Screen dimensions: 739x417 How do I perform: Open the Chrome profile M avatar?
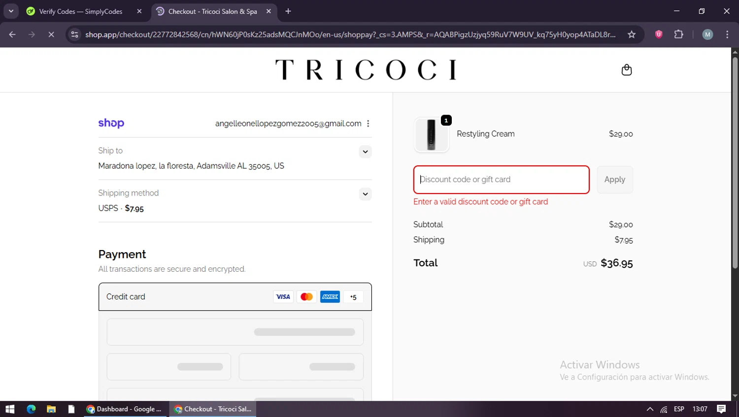[707, 34]
